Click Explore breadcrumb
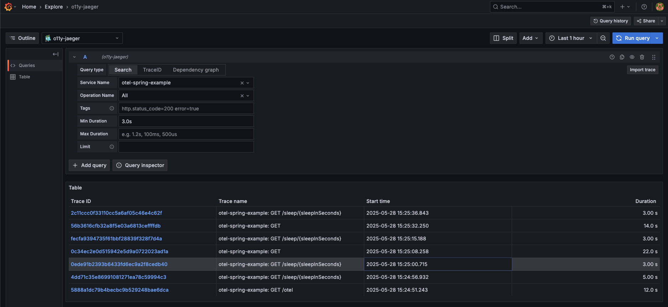 point(54,7)
